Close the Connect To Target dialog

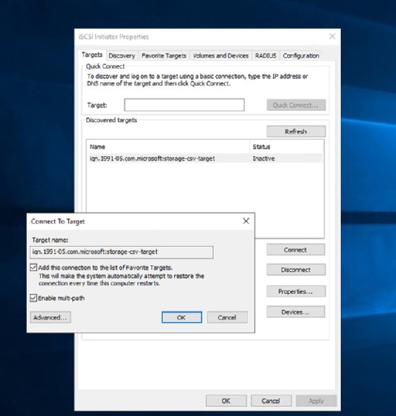[x=246, y=221]
